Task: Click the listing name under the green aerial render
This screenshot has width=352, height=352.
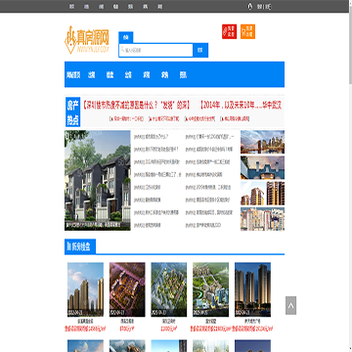Action: (x=169, y=321)
